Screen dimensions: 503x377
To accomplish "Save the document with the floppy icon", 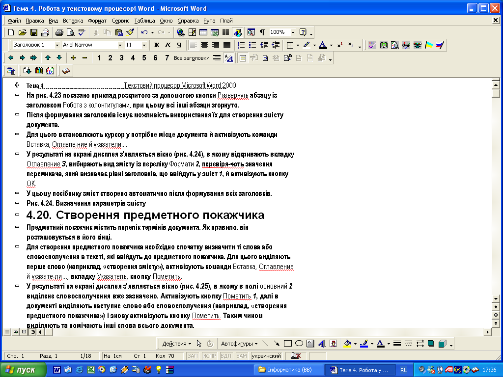I will tap(34, 32).
